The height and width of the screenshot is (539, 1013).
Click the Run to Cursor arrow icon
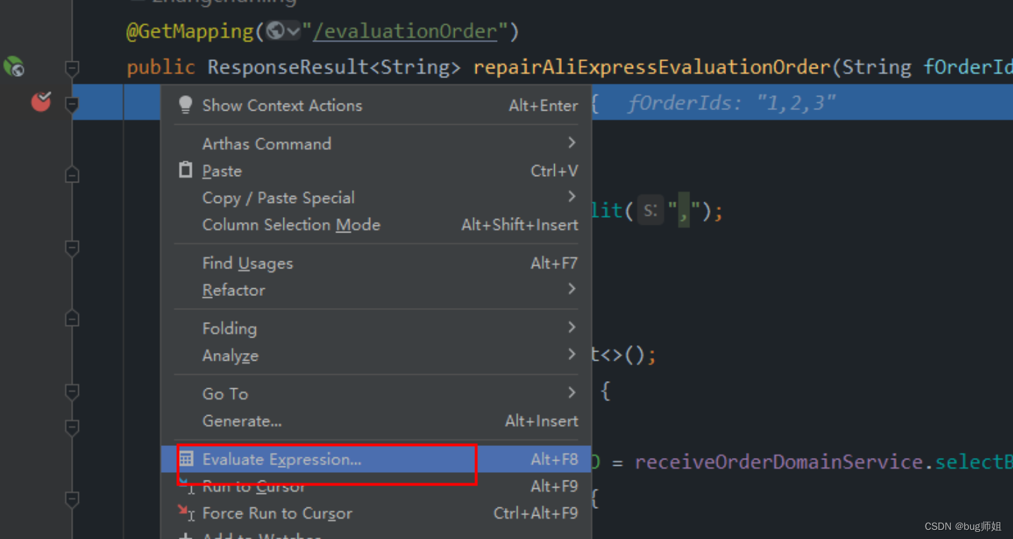pyautogui.click(x=186, y=486)
